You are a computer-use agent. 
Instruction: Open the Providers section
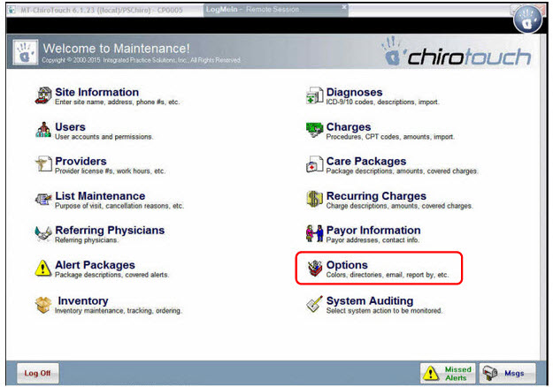point(81,162)
